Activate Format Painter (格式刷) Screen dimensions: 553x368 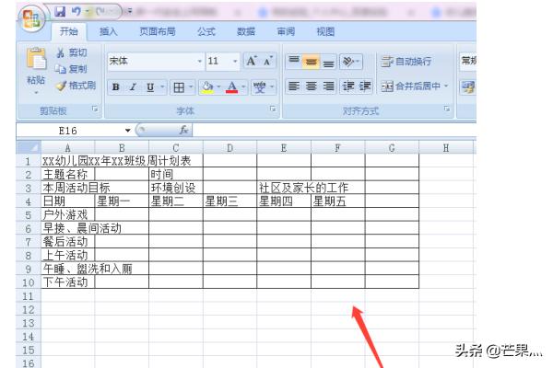pyautogui.click(x=76, y=86)
